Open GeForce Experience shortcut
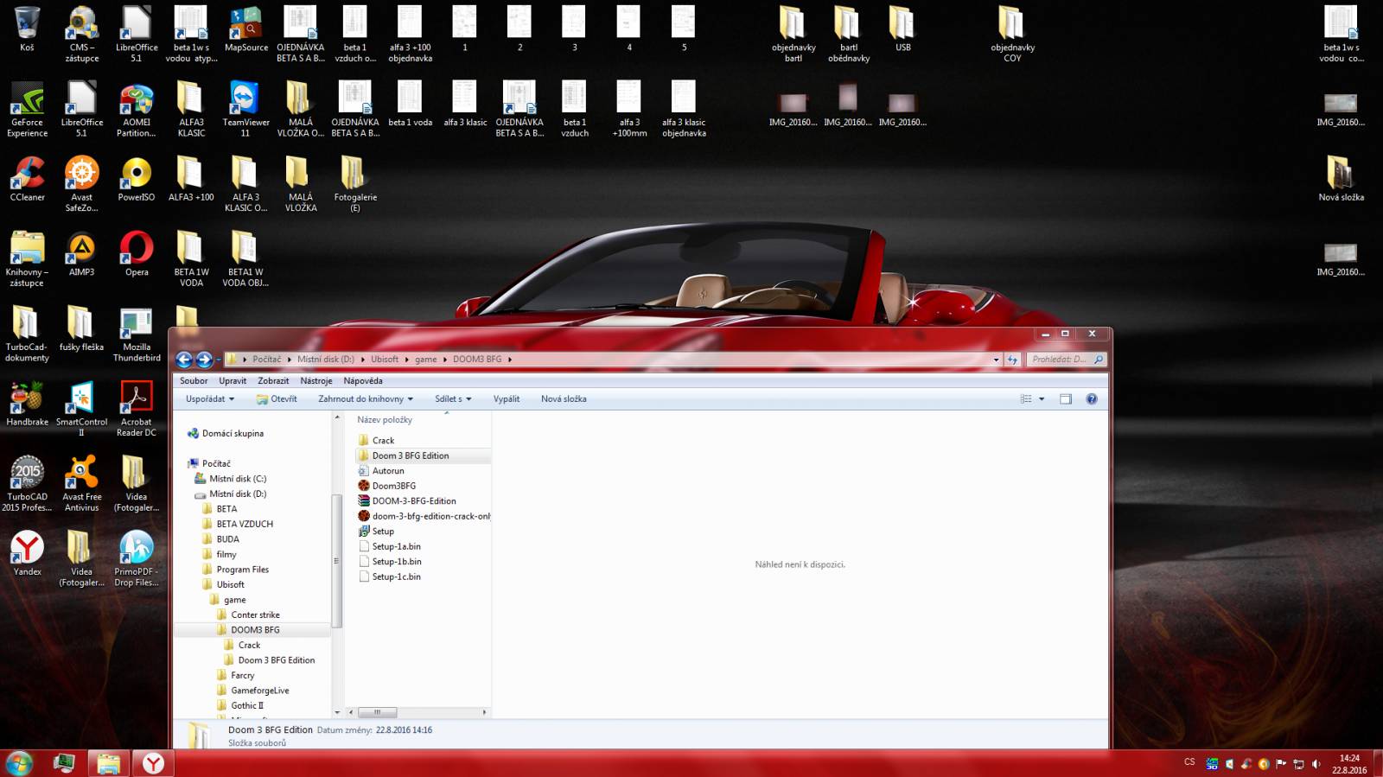Viewport: 1383px width, 777px height. click(x=27, y=110)
